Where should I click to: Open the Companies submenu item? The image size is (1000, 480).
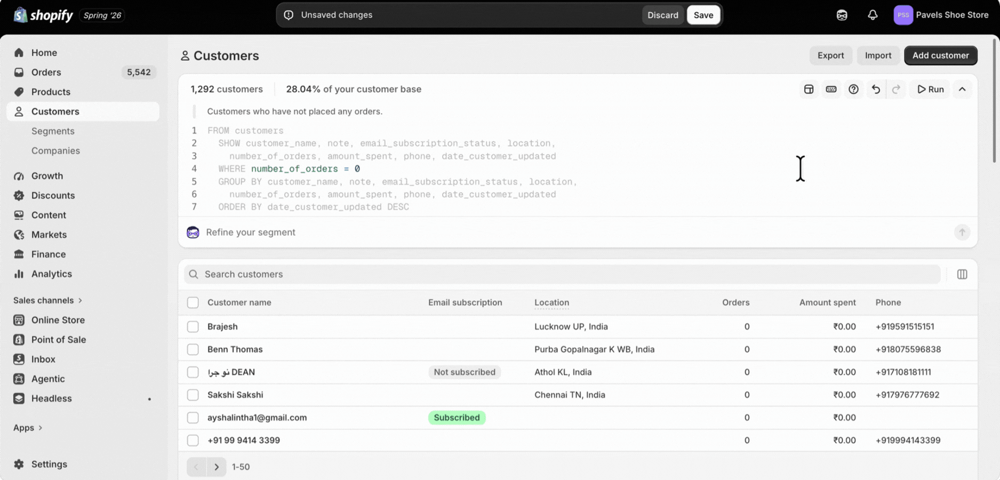coord(55,151)
